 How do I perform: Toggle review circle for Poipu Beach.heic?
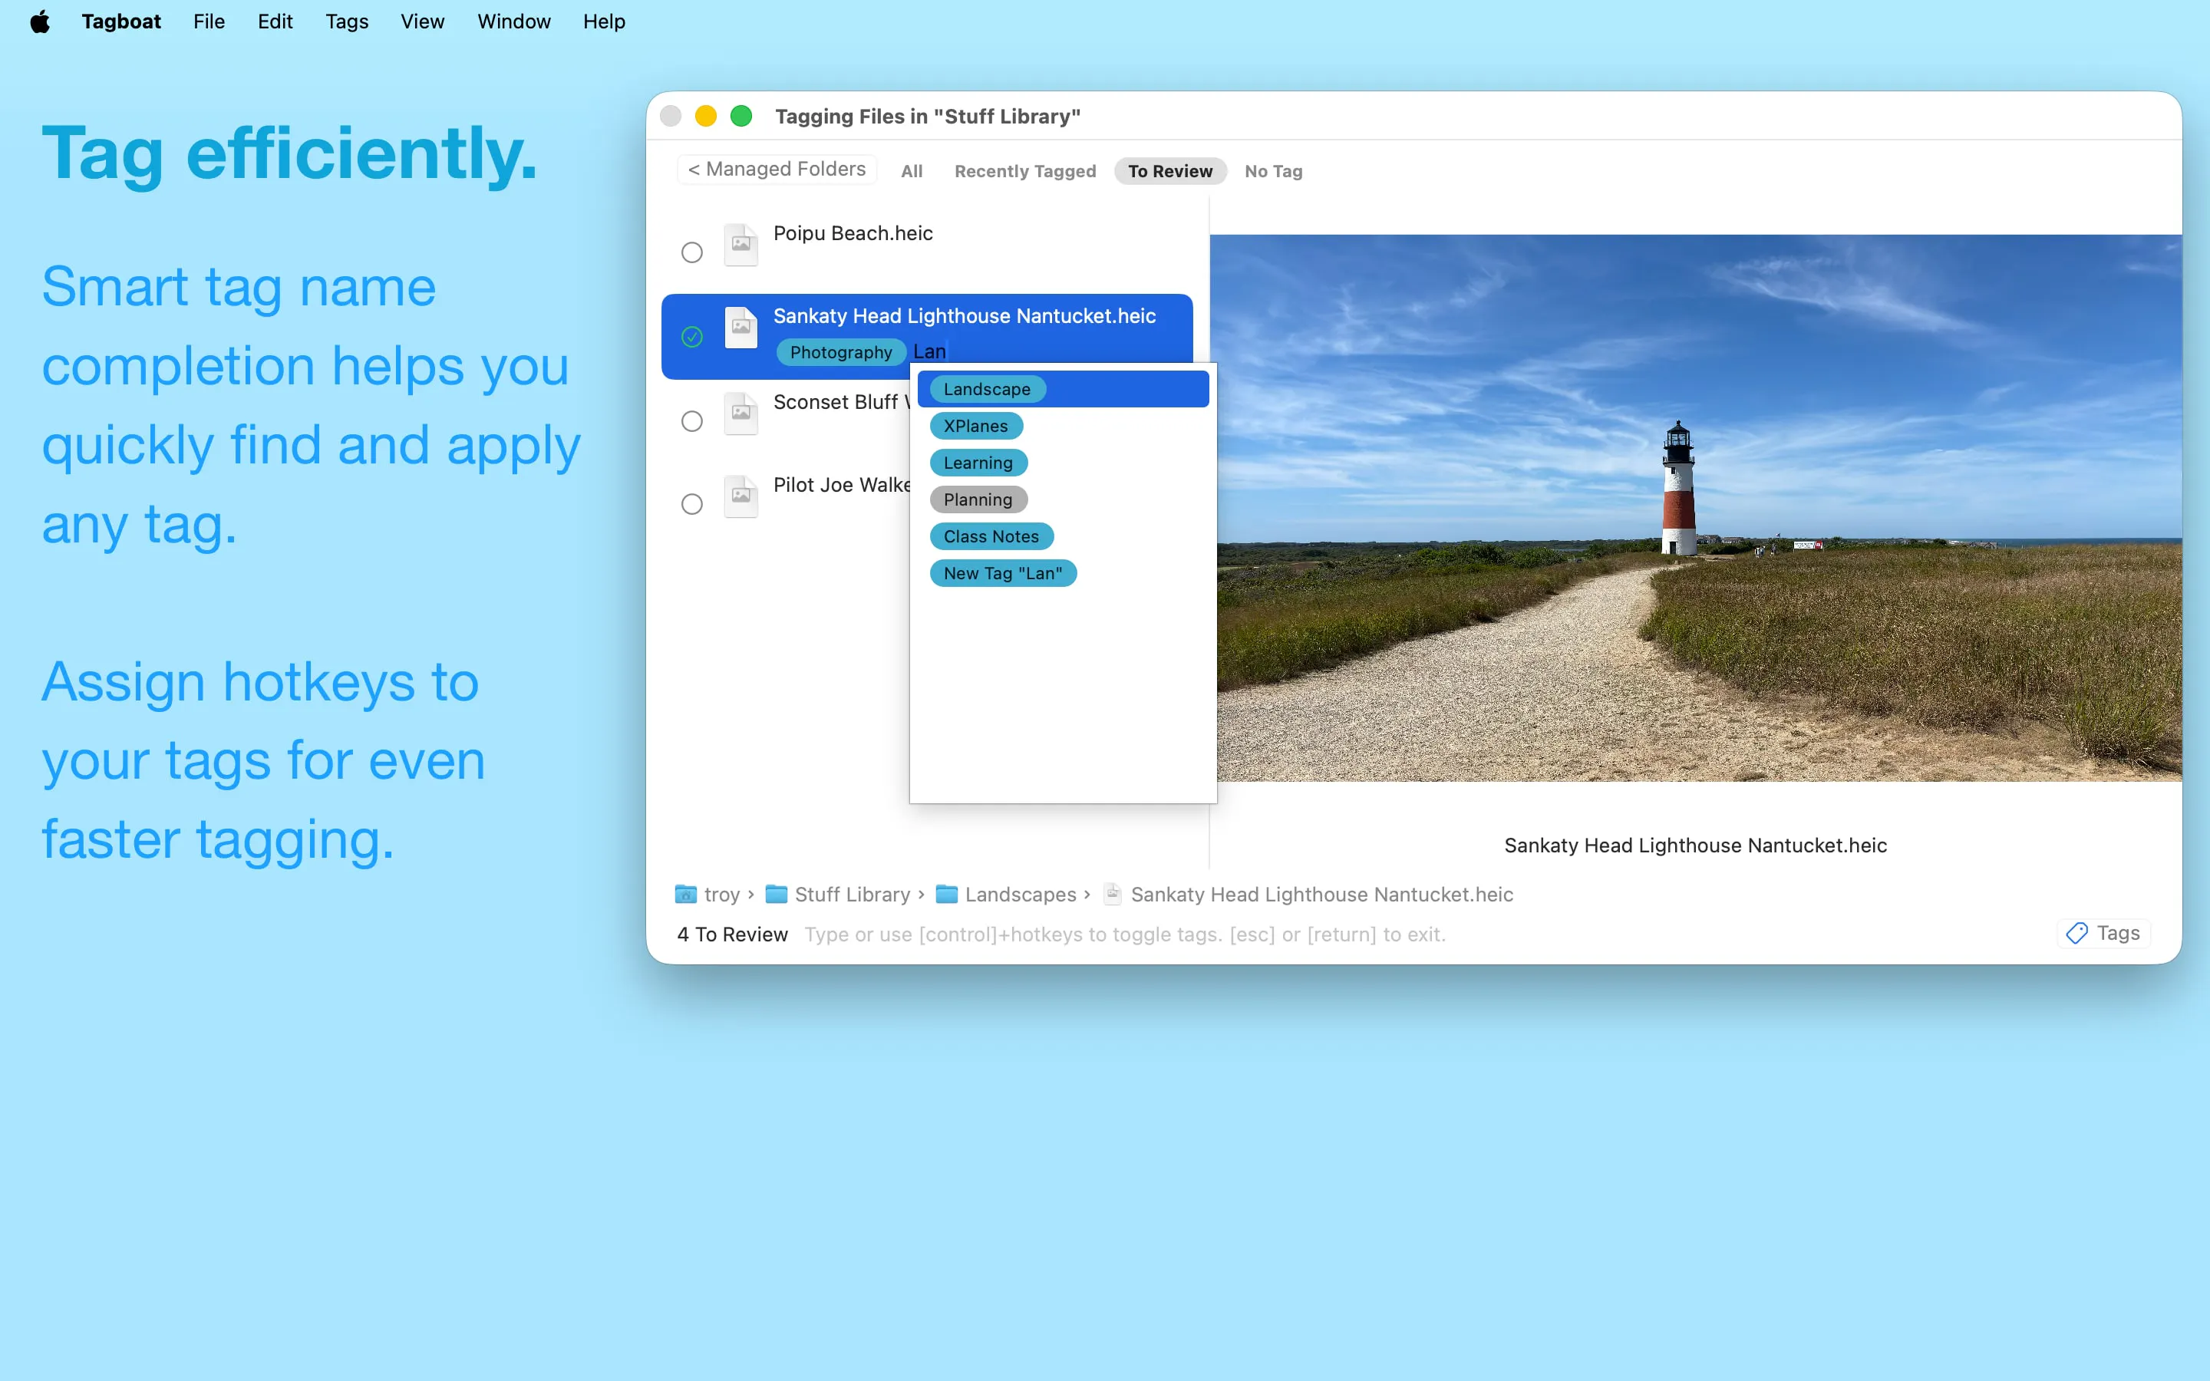(692, 252)
